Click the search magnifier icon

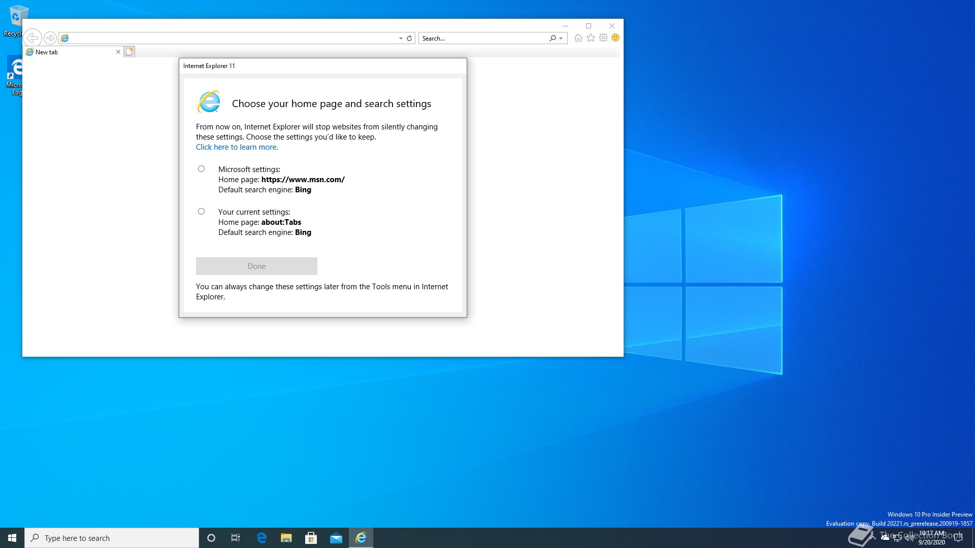click(x=552, y=38)
